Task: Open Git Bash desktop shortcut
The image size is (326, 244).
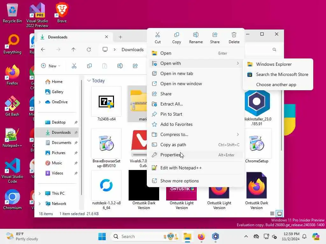Action: [12, 106]
